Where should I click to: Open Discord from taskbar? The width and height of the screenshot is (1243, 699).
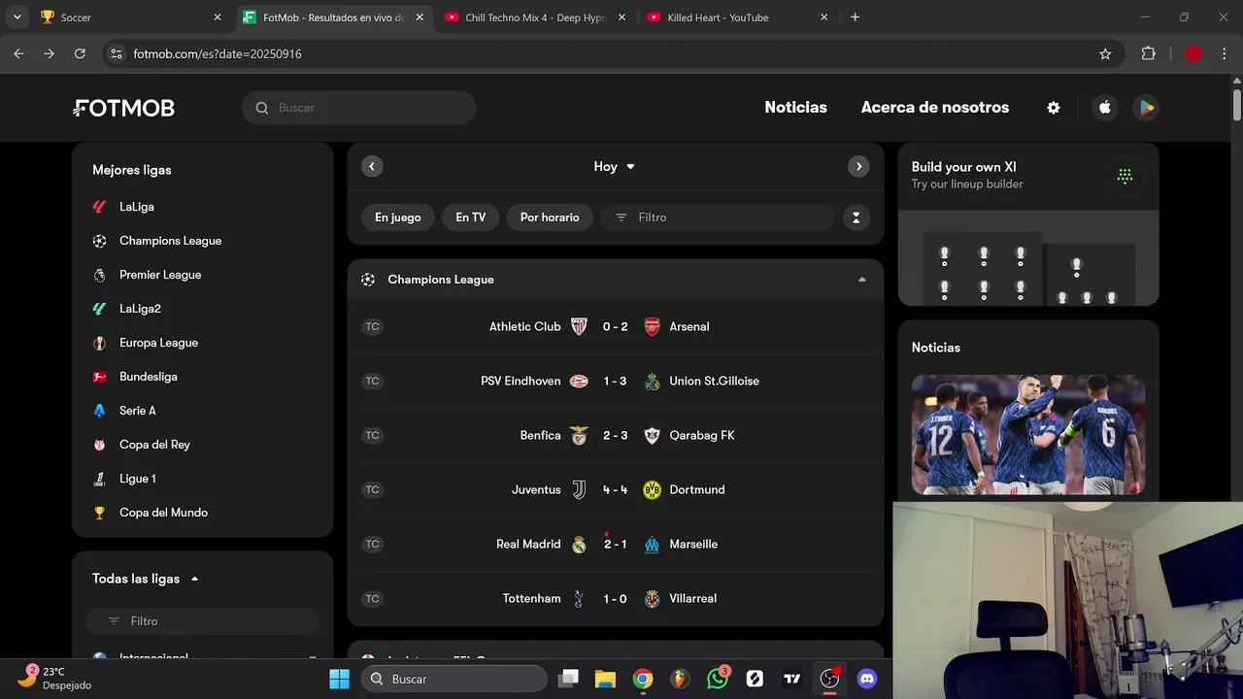click(867, 679)
